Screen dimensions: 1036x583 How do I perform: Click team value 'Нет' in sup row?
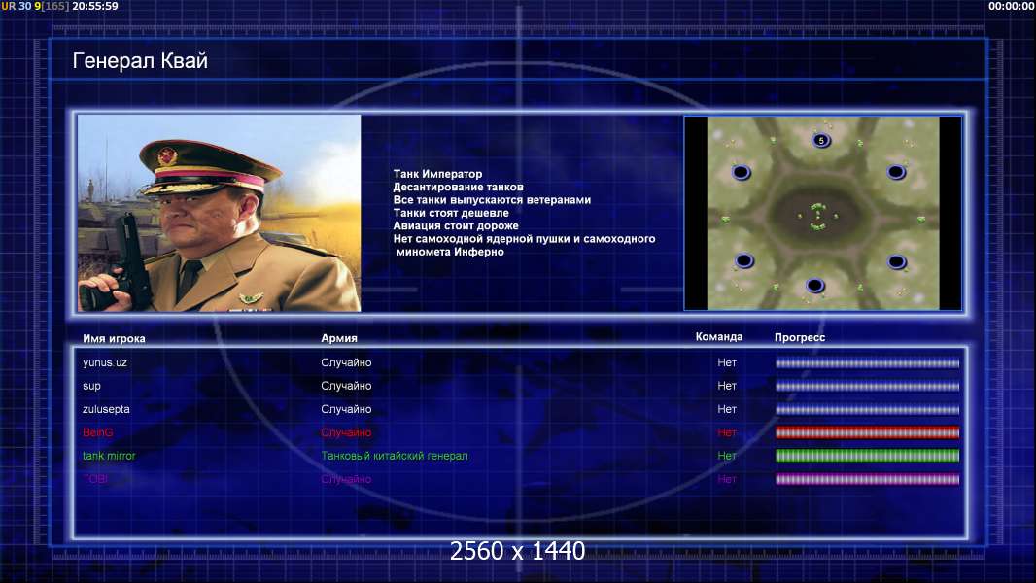pos(727,386)
